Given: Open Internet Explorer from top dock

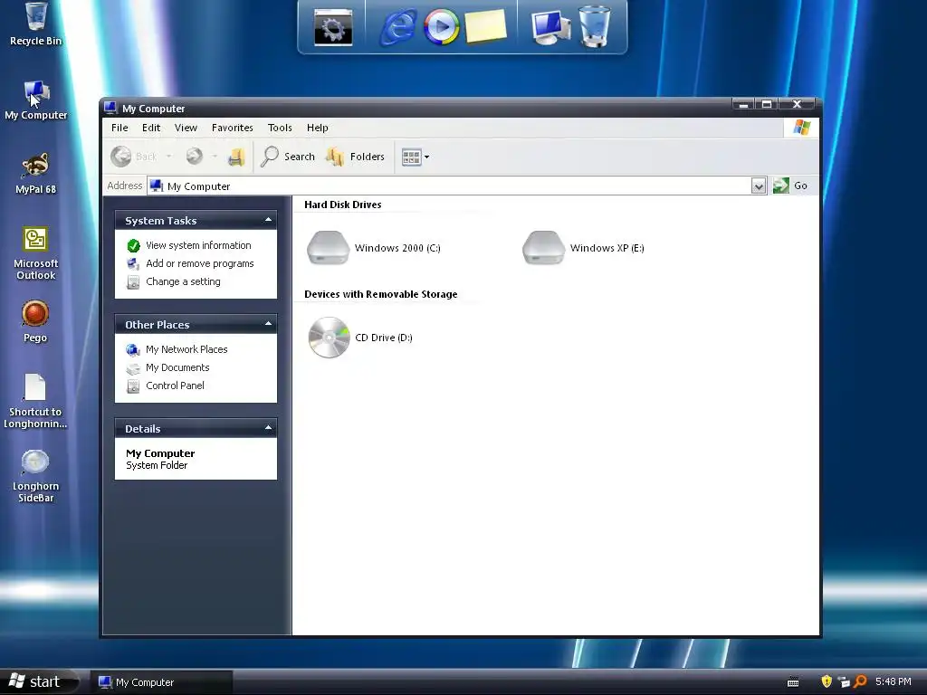Looking at the screenshot, I should tap(398, 27).
